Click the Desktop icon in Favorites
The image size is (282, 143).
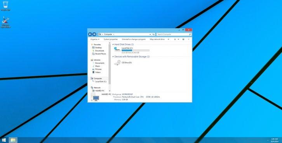(93, 47)
